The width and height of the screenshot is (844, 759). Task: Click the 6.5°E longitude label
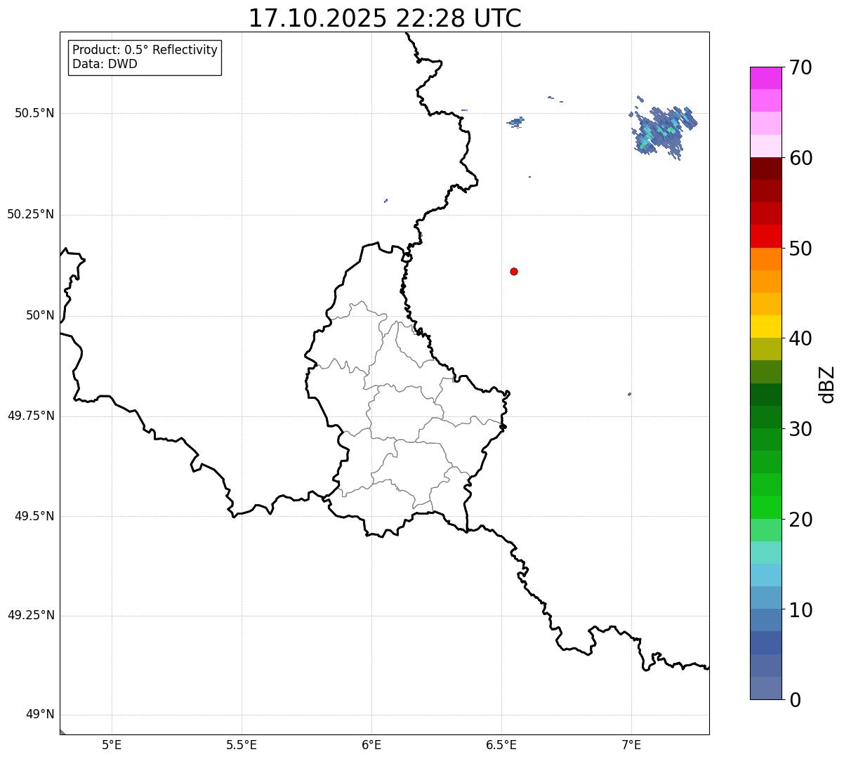click(x=501, y=745)
